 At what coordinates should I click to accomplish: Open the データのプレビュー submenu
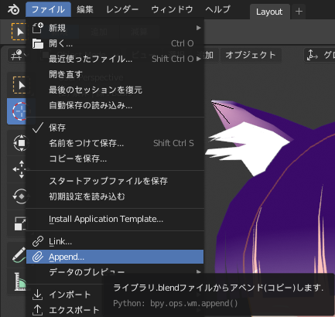(115, 272)
